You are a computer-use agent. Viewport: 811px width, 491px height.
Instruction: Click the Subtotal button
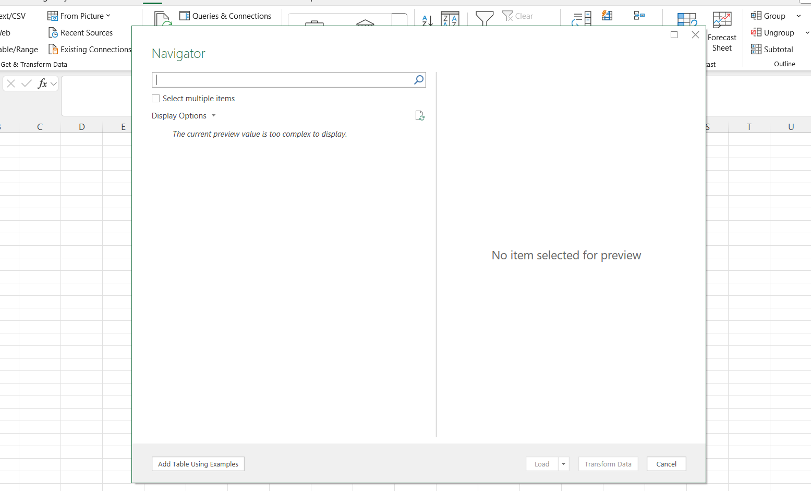(772, 50)
